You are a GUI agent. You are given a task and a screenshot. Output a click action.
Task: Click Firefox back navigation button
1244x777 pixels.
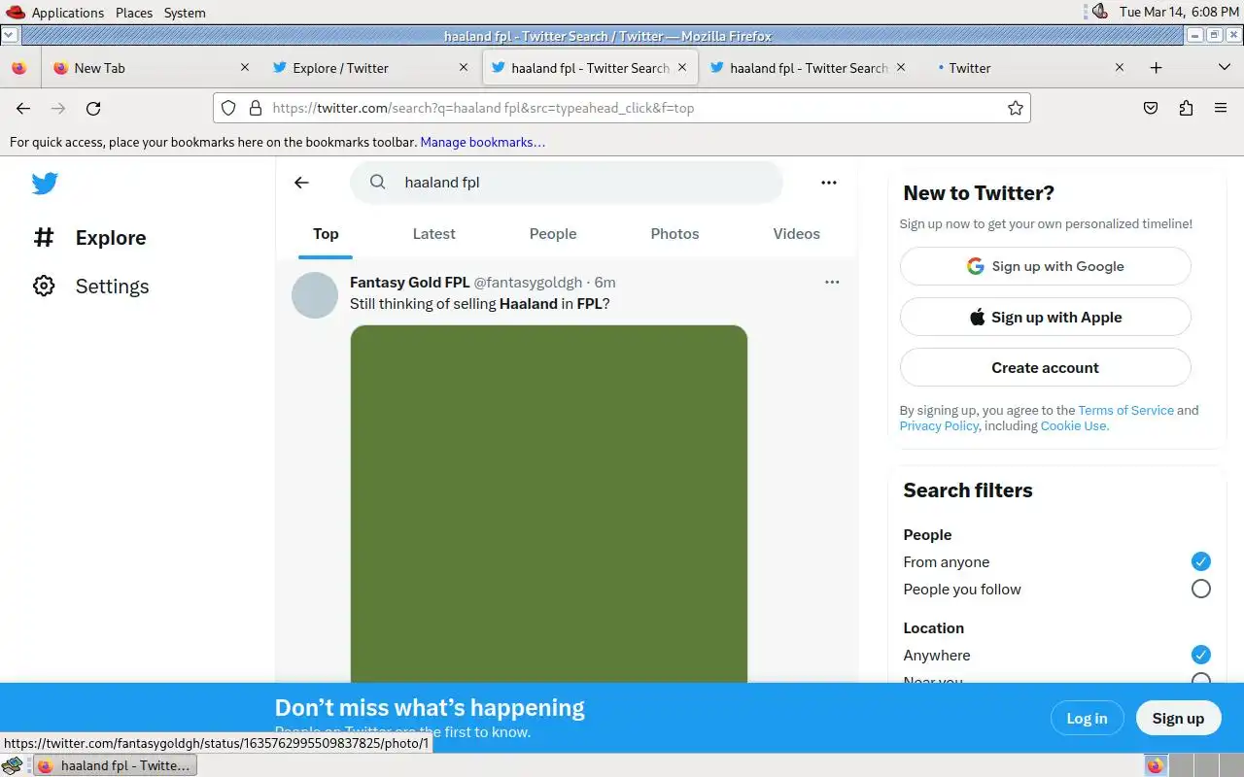[23, 108]
